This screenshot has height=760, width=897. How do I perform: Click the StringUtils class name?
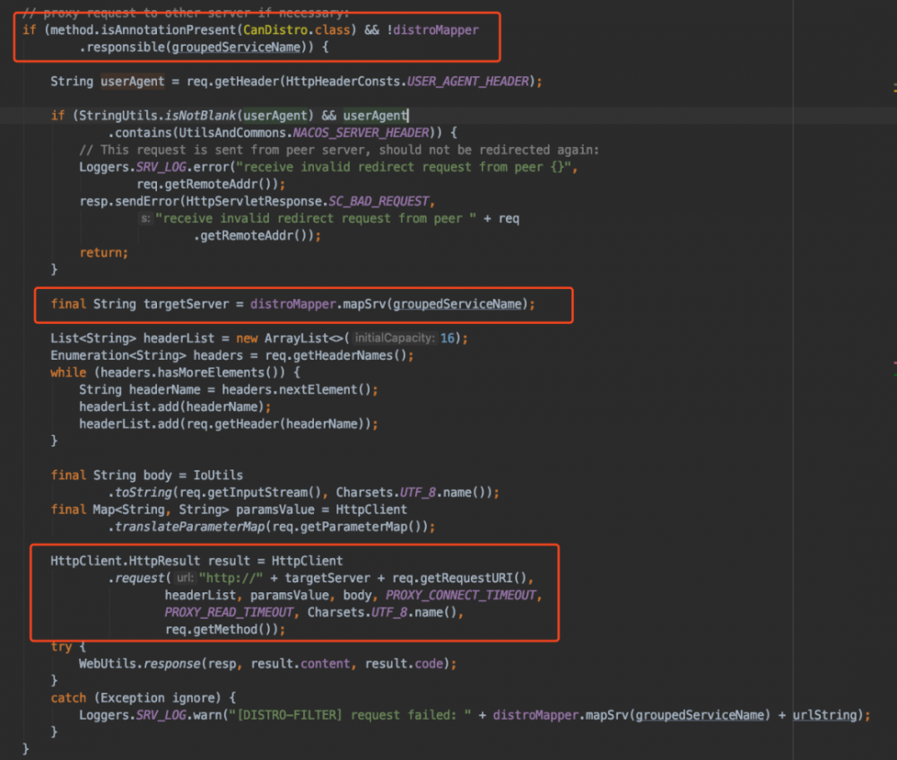tap(118, 116)
